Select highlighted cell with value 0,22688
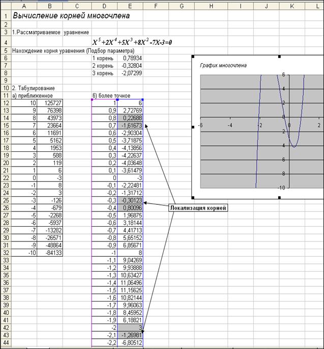 (x=130, y=118)
